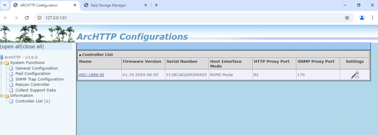Click the System Functions folder icon
Viewport: 378px width, 135px height.
click(x=6, y=63)
